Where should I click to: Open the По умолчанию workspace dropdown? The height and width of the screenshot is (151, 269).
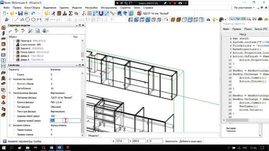tap(244, 8)
